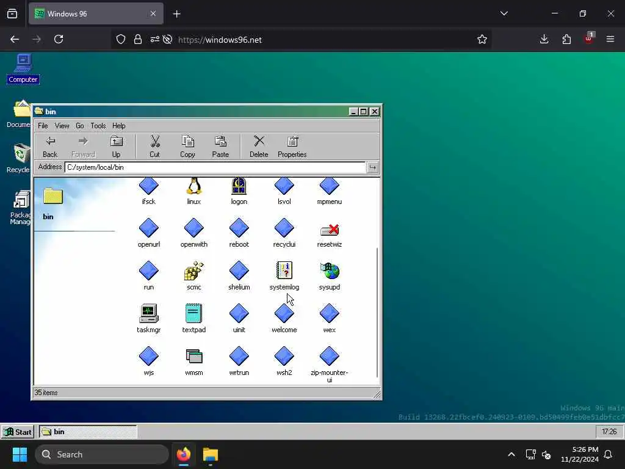Open the View menu
The image size is (625, 469).
[x=62, y=126]
